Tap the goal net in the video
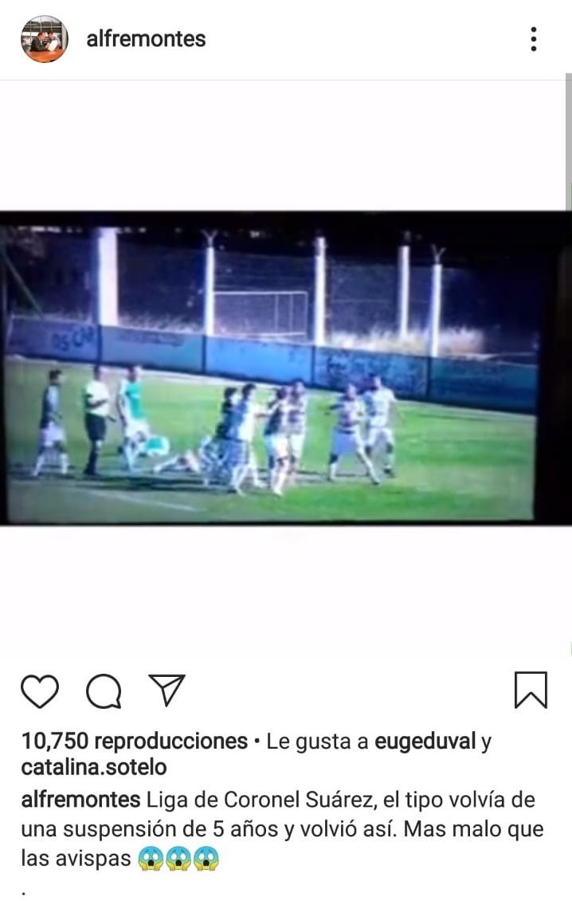The image size is (572, 901). (x=261, y=313)
